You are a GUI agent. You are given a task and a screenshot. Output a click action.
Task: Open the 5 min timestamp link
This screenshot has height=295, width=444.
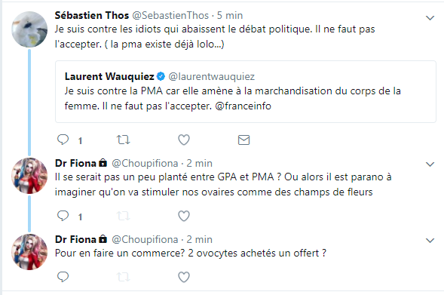230,15
